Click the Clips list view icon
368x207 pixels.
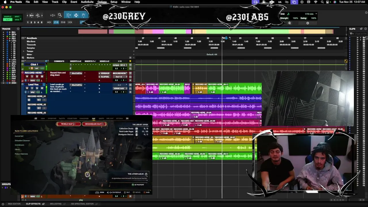361,29
